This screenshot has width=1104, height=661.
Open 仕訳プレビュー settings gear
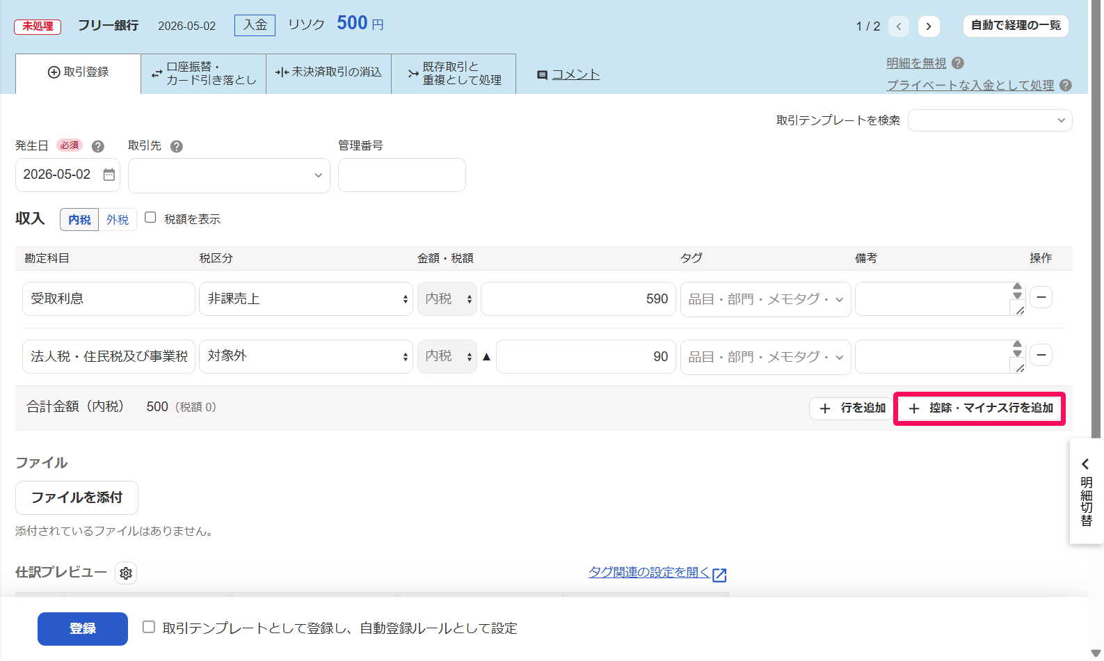coord(126,573)
